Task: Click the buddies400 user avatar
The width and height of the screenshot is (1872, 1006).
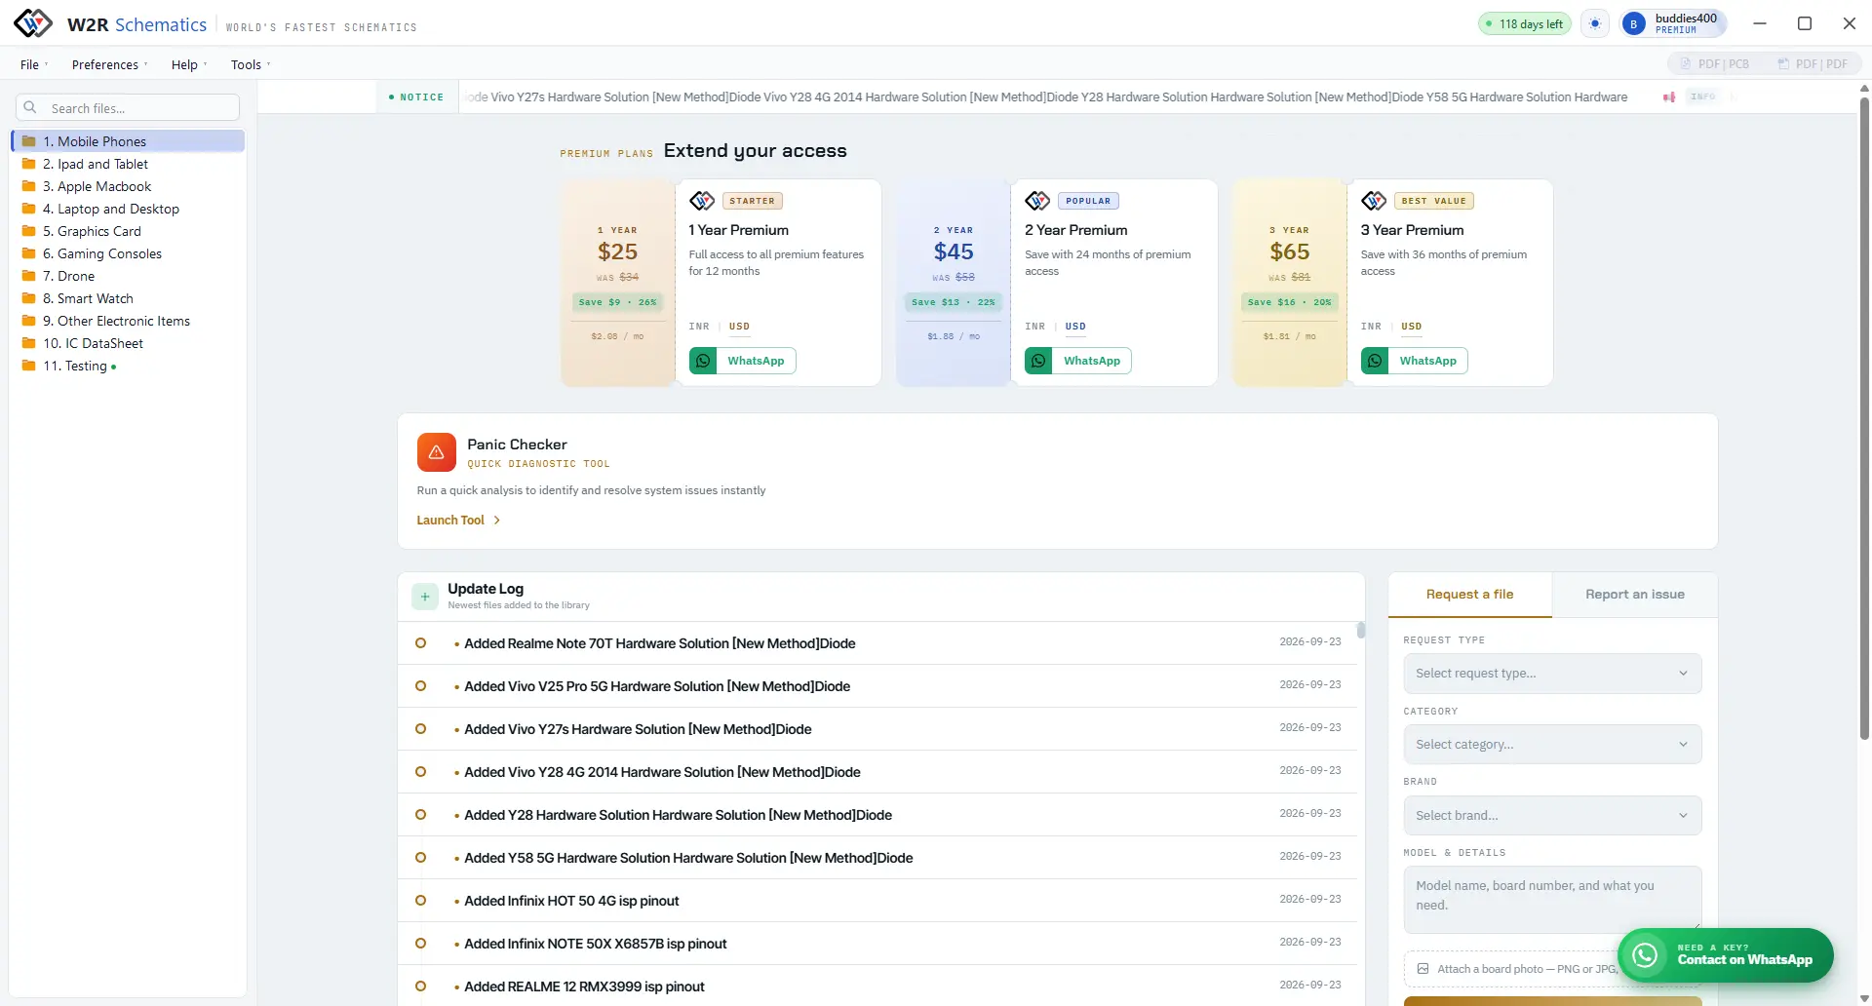Action: (x=1633, y=23)
